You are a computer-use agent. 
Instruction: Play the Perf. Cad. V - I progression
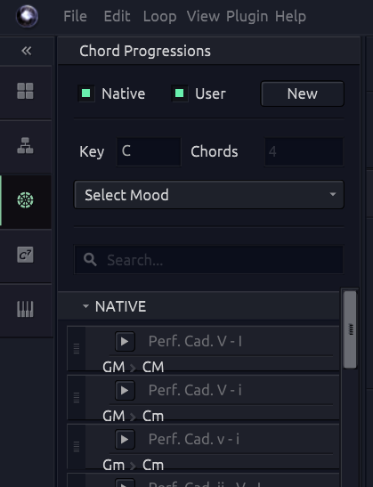125,341
